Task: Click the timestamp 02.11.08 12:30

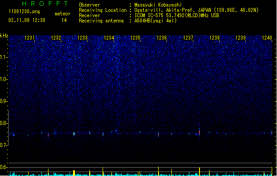Action: pyautogui.click(x=27, y=20)
